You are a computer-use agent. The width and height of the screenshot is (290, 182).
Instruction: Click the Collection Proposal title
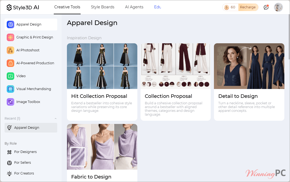click(169, 96)
